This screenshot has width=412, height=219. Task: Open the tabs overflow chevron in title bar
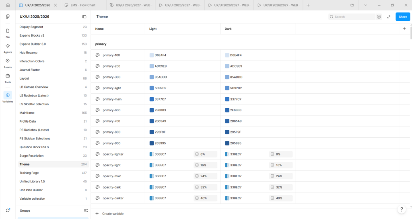click(365, 5)
